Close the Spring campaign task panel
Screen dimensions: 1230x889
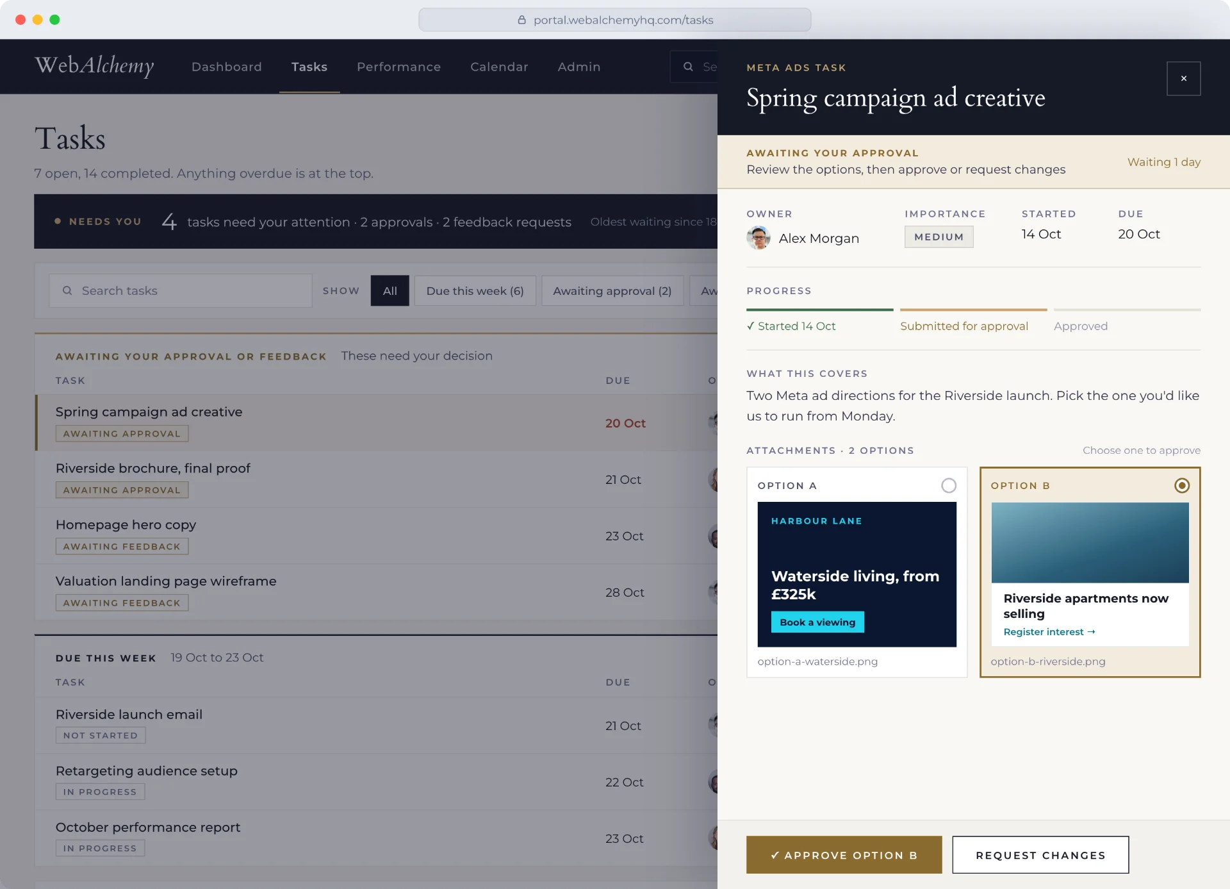(1183, 78)
